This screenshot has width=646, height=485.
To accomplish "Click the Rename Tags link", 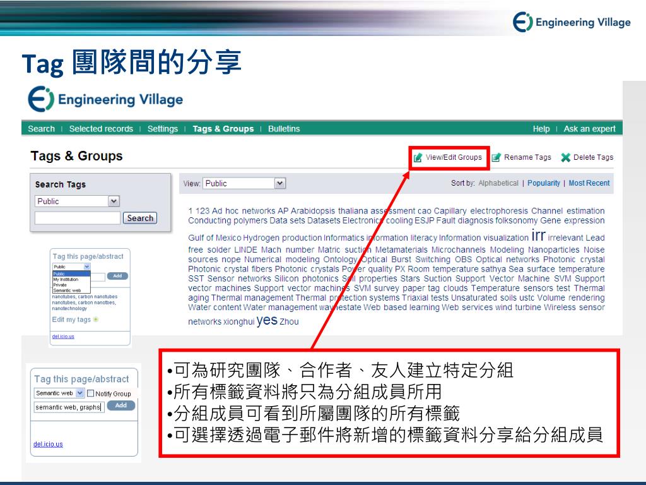I will (x=527, y=157).
